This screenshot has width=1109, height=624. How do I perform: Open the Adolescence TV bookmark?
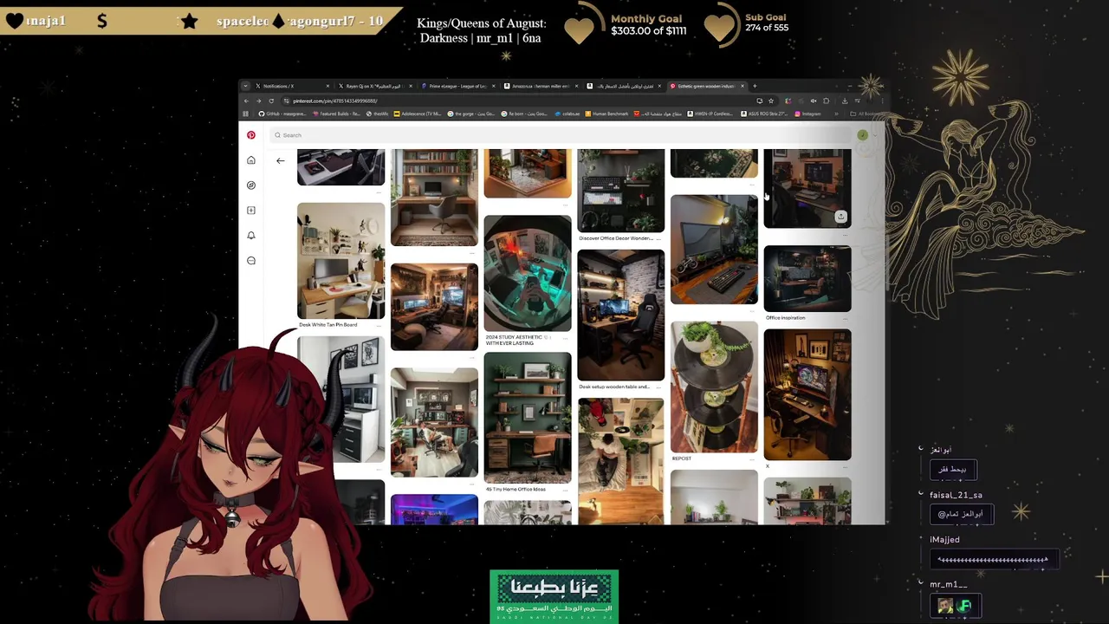click(418, 114)
